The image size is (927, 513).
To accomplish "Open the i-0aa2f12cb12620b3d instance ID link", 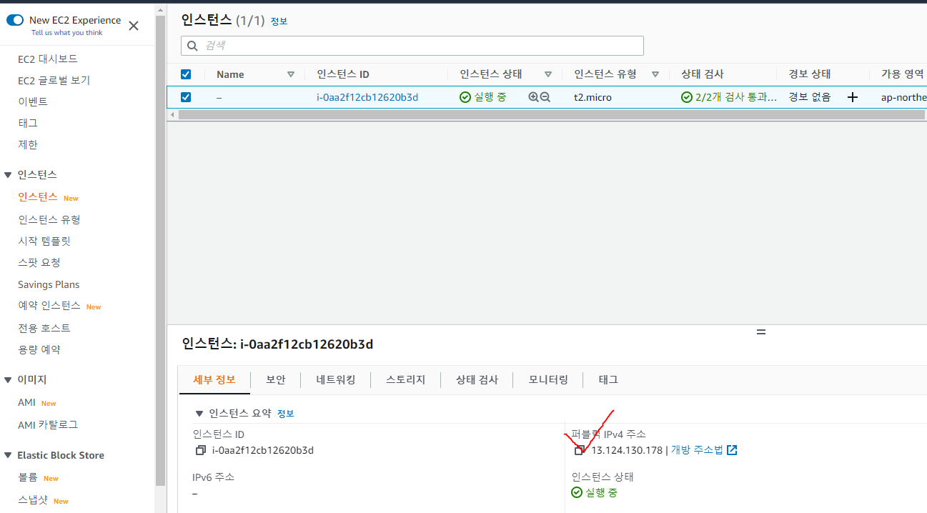I will (367, 97).
